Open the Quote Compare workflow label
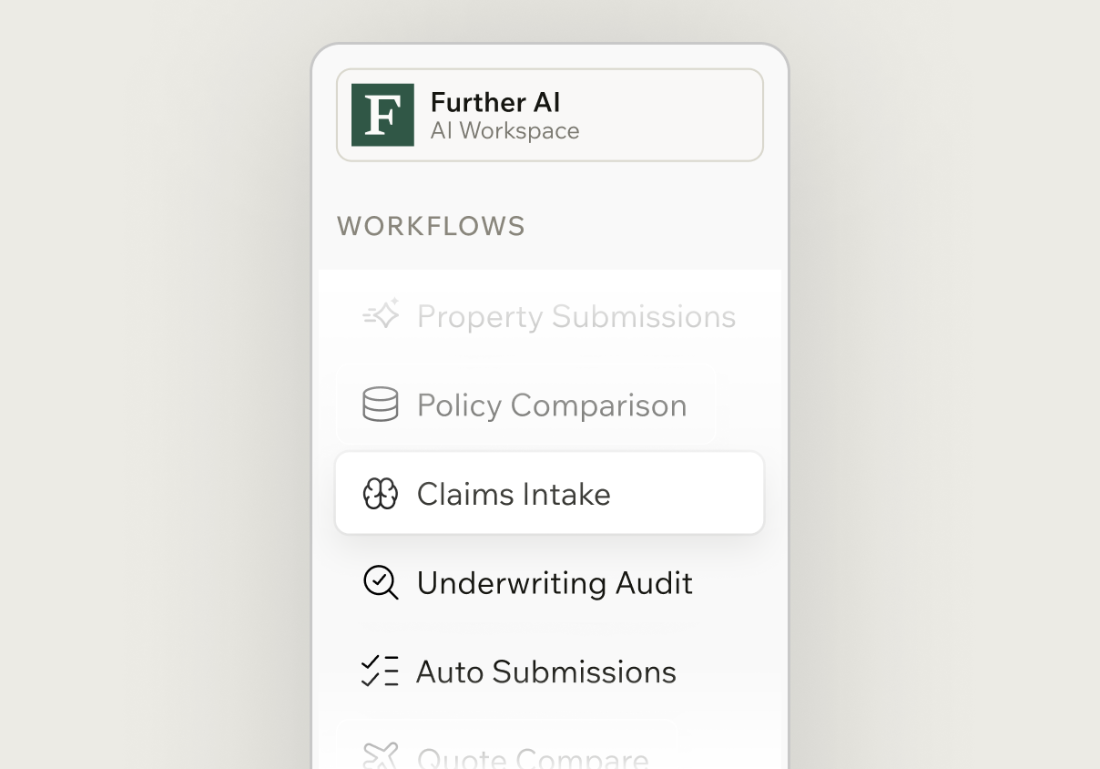The image size is (1100, 769). point(533,758)
